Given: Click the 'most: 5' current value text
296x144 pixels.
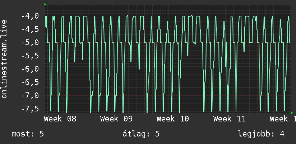Looking at the screenshot, I should click(28, 134).
